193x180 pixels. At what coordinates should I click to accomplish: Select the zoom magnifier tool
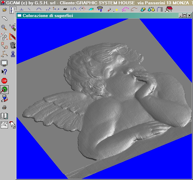(x=4, y=27)
